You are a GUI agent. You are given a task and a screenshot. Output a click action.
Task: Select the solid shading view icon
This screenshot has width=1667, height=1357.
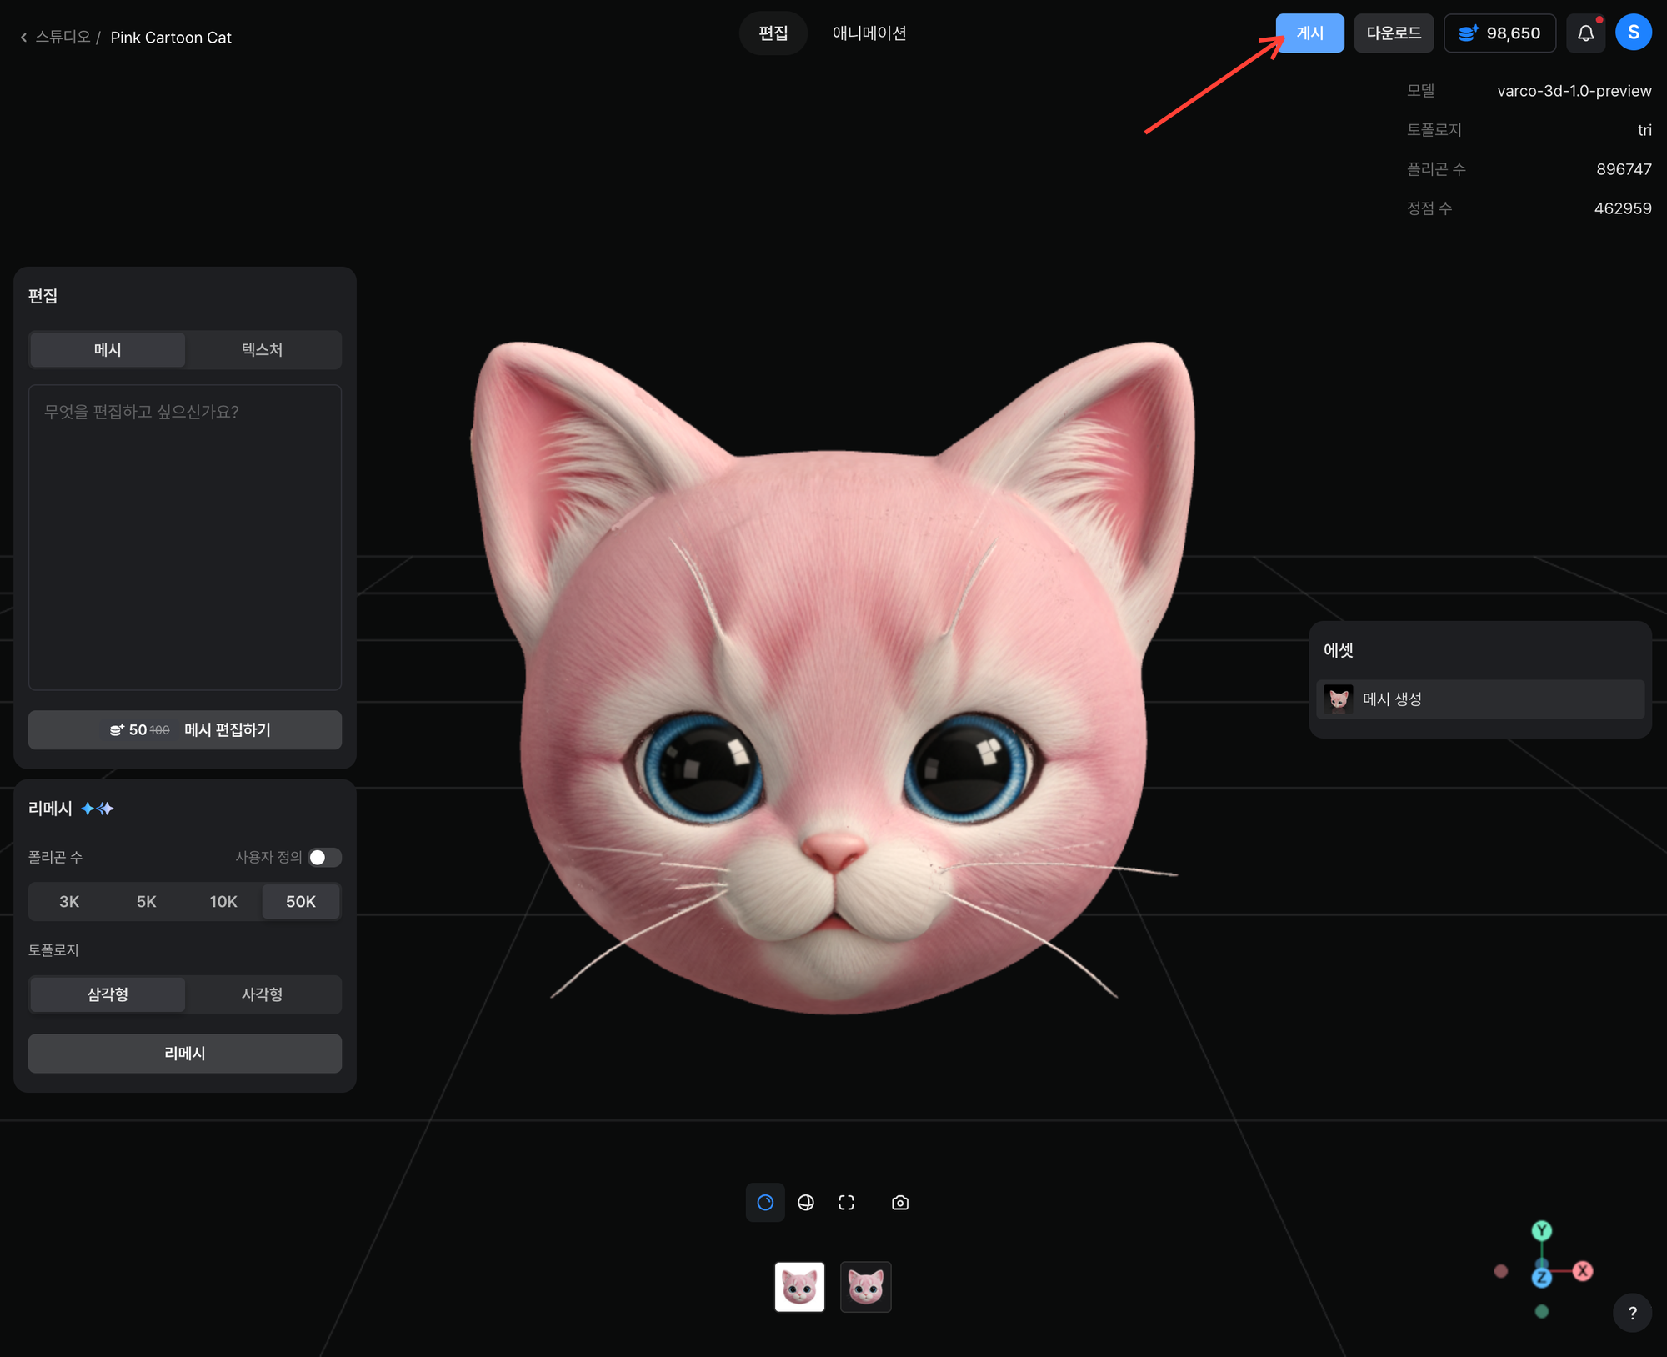point(765,1203)
